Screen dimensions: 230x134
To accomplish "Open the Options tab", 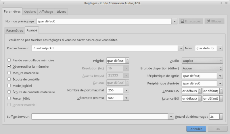I will (x=30, y=11).
